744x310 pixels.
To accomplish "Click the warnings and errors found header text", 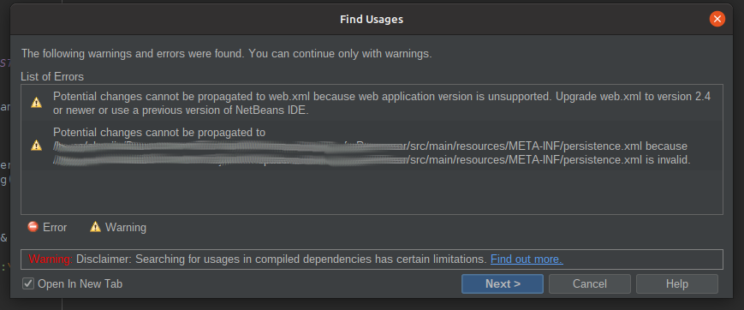I will (226, 54).
